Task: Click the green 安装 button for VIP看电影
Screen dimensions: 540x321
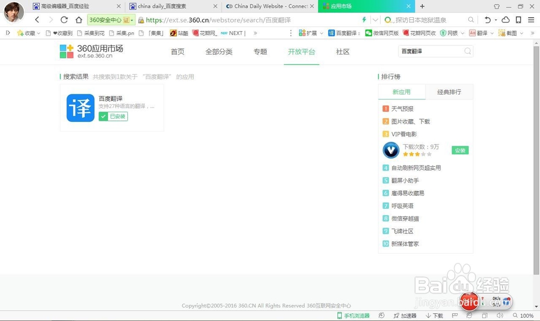Action: pyautogui.click(x=460, y=151)
